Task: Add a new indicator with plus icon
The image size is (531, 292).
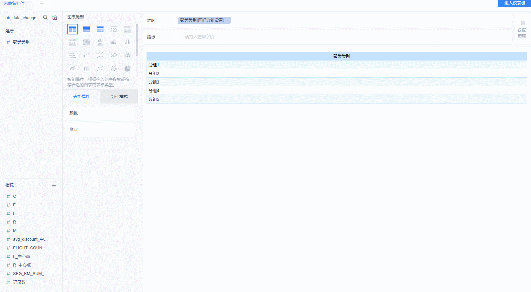Action: (54, 185)
